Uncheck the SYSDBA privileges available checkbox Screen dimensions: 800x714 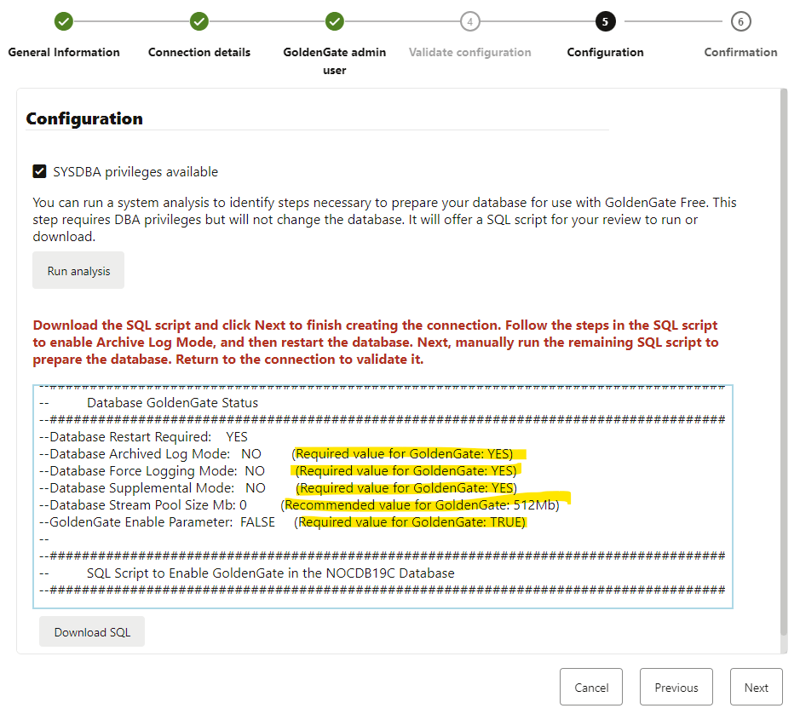point(40,172)
